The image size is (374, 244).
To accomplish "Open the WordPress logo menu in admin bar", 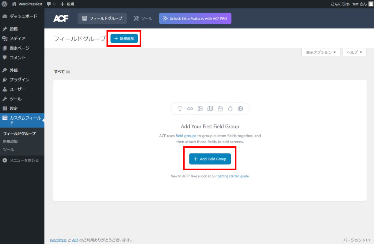I will (x=4, y=4).
